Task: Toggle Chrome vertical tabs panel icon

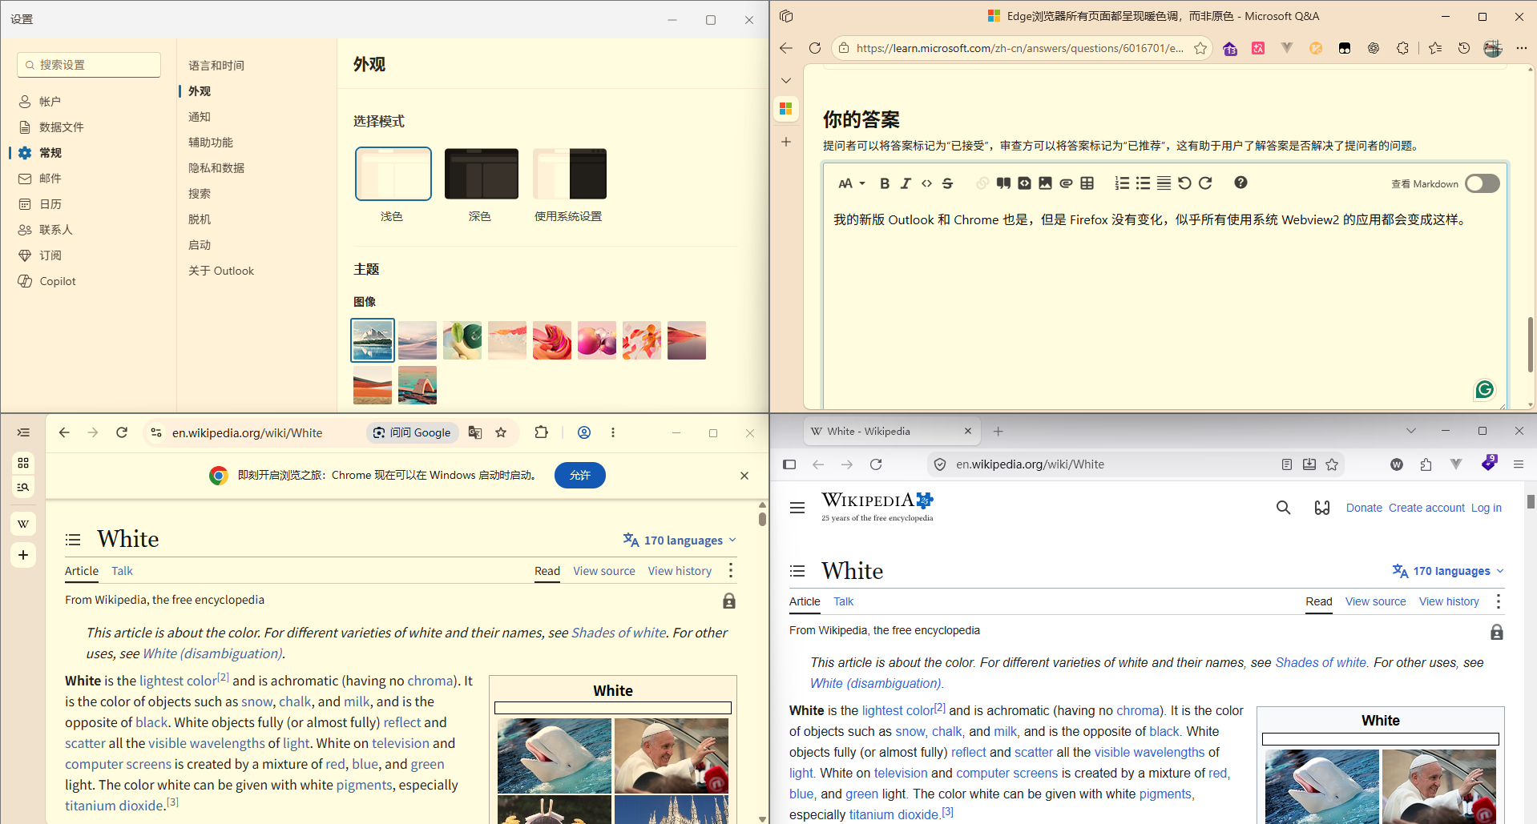Action: [x=23, y=432]
